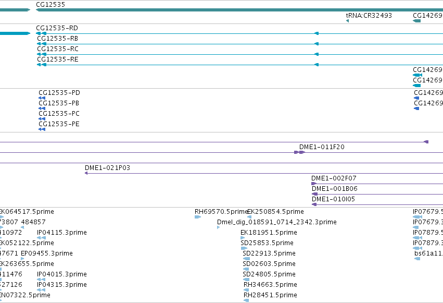Select the tRNA:CR32493 gene arrow glyph

347,21
